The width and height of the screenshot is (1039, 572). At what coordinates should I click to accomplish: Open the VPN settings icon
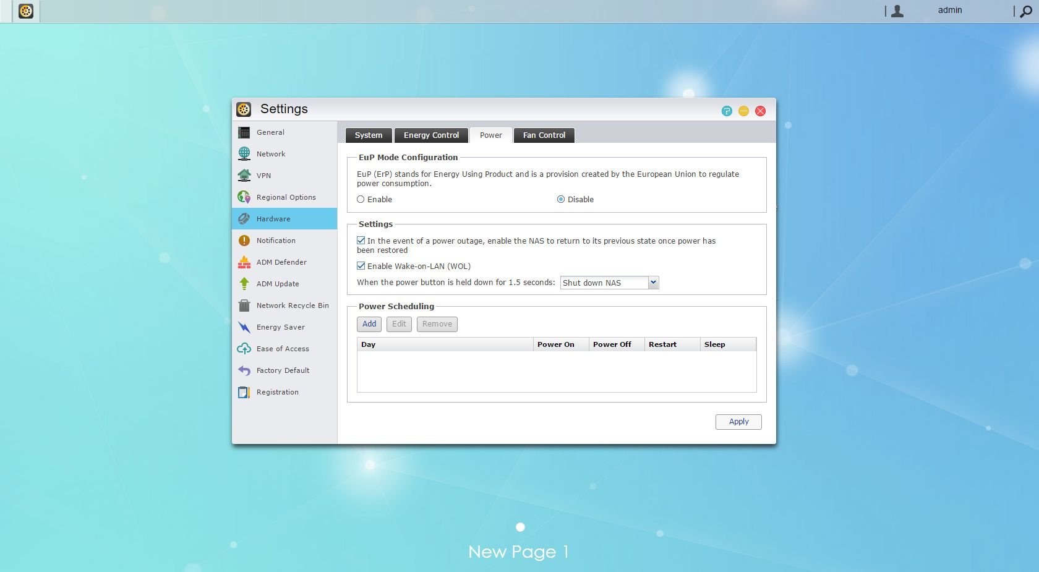click(x=244, y=176)
